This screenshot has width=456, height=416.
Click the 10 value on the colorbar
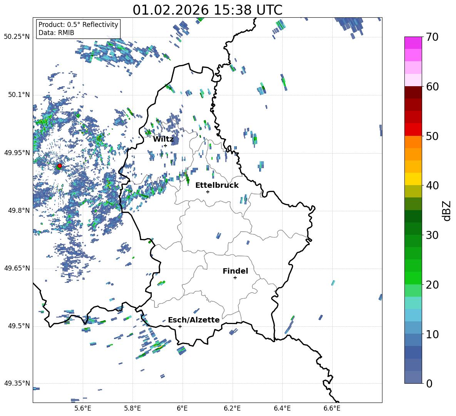tap(432, 334)
